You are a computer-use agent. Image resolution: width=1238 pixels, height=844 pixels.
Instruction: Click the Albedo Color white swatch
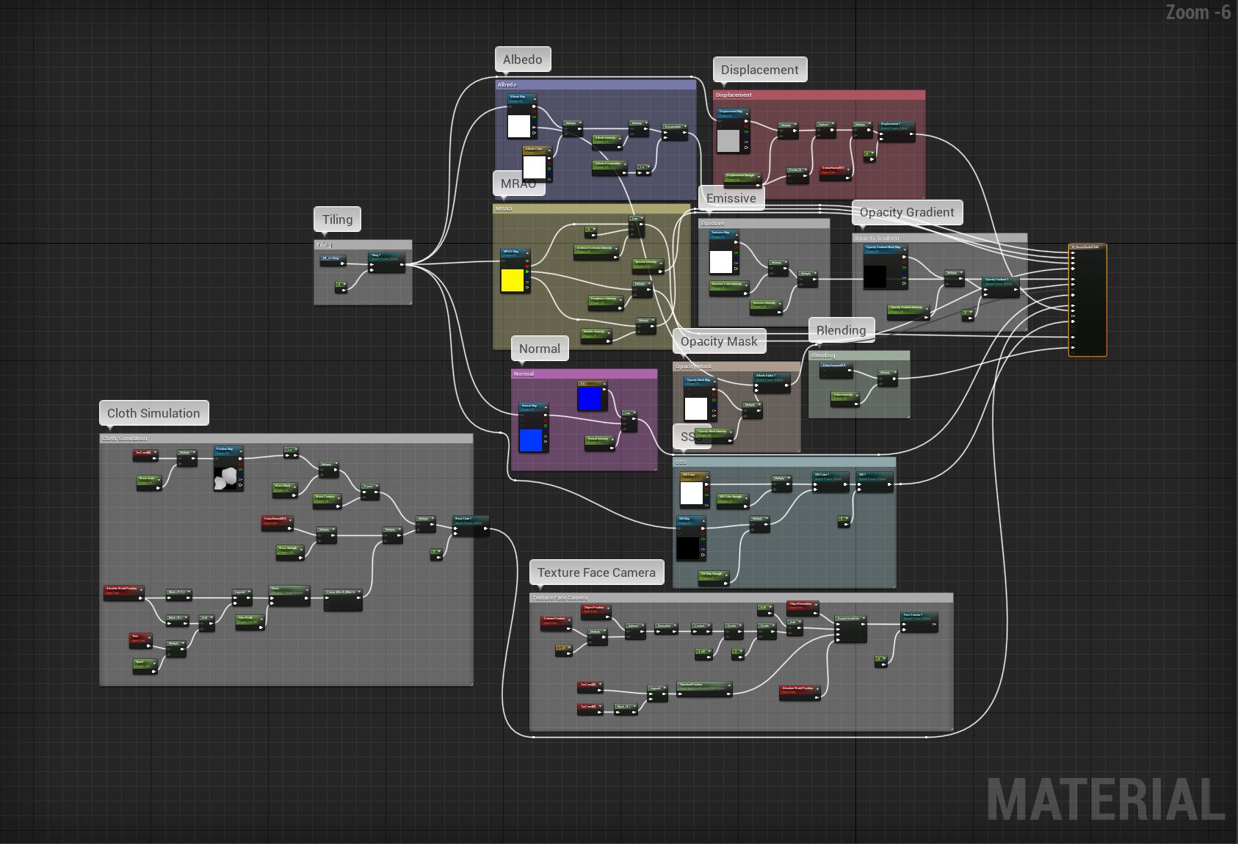(534, 167)
